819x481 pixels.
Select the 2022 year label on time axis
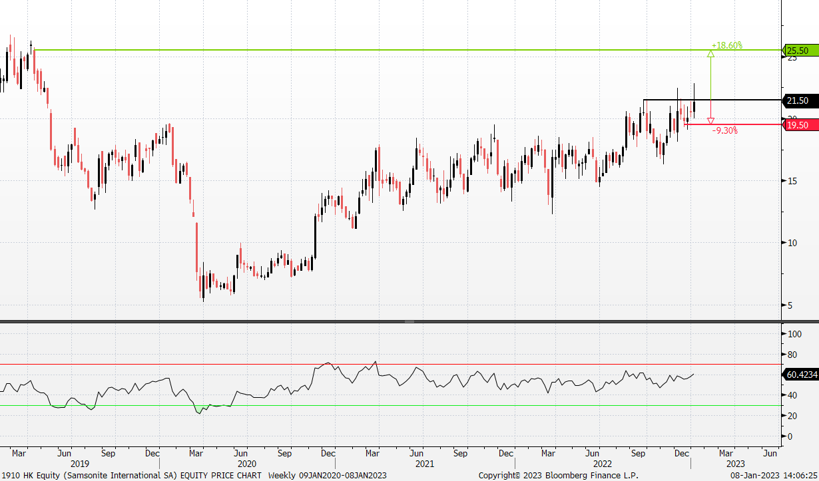[x=602, y=463]
